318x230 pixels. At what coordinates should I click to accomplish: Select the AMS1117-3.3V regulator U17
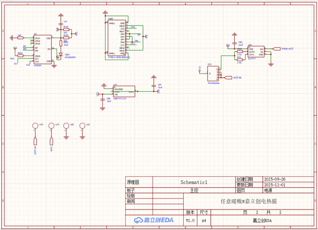tap(124, 91)
